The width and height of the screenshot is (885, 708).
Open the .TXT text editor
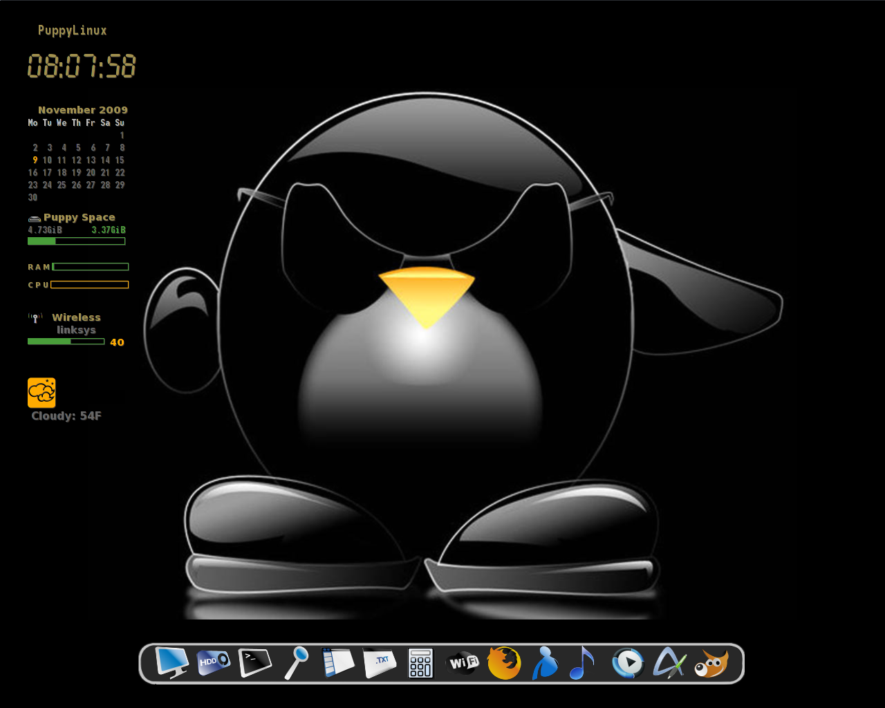[379, 662]
